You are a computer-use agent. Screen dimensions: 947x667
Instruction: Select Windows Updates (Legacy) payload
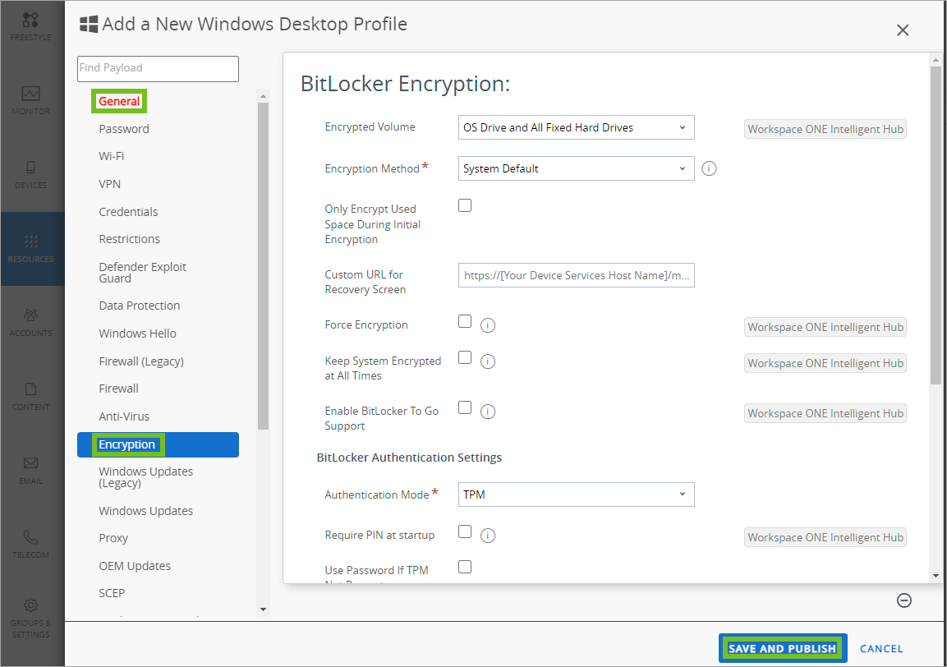pos(145,477)
